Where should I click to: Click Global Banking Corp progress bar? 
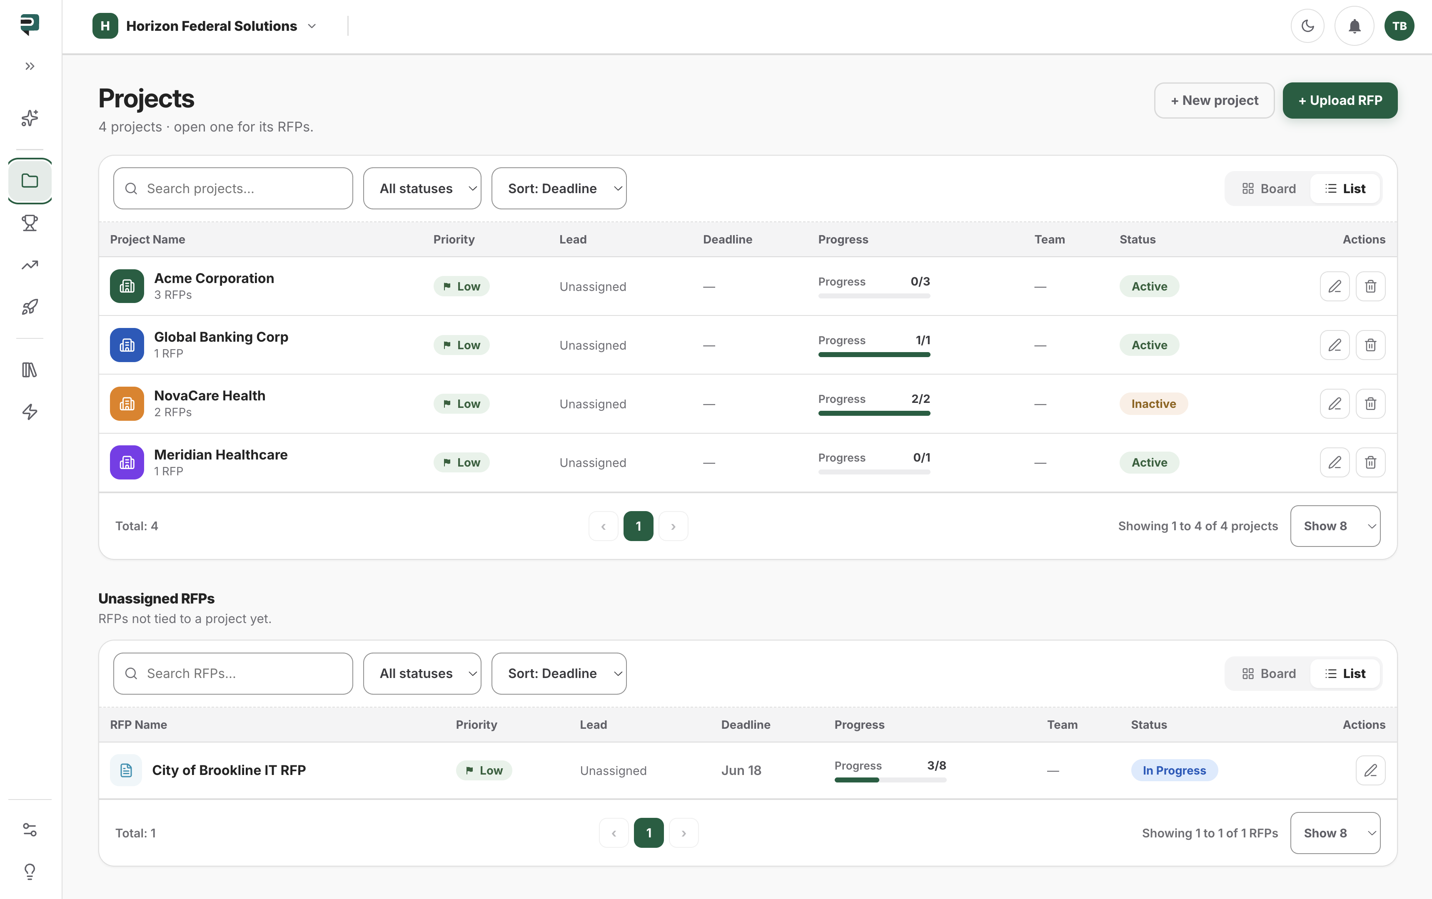click(874, 355)
